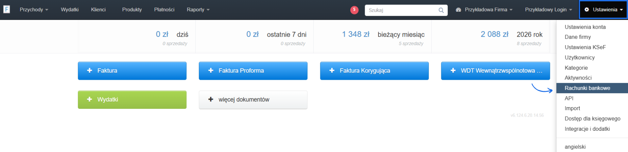Click the 'dziś' label
The height and width of the screenshot is (152, 628).
[x=183, y=34]
